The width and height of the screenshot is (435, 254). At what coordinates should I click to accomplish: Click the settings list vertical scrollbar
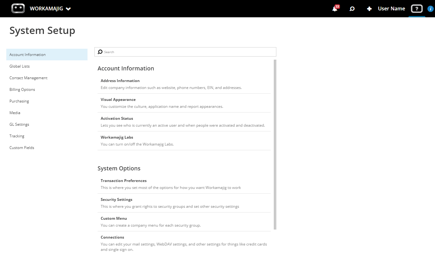(275, 145)
